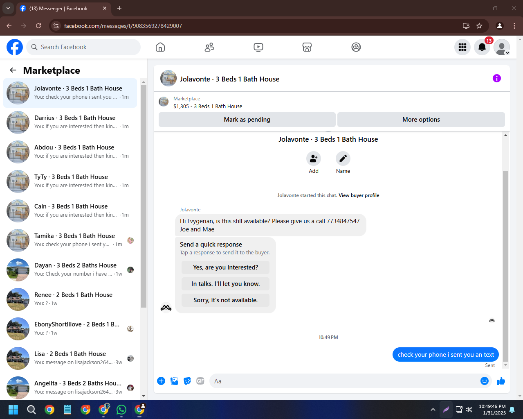Click the Add people icon
Screen dimensions: 523x419
(x=314, y=159)
